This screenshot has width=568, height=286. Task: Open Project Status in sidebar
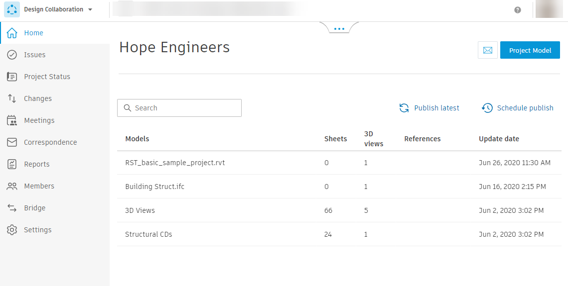[x=47, y=77]
